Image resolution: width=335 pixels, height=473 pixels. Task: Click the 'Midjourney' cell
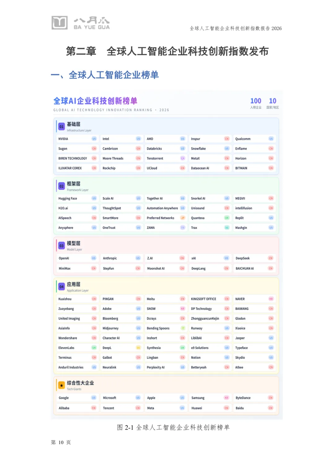121,328
